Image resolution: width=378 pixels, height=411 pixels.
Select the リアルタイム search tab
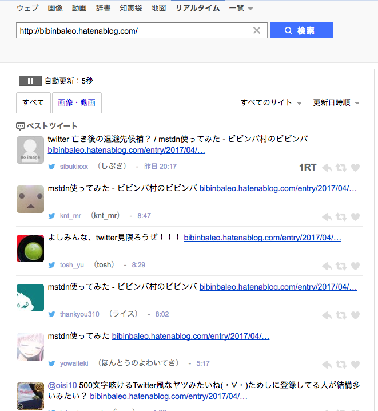(198, 8)
